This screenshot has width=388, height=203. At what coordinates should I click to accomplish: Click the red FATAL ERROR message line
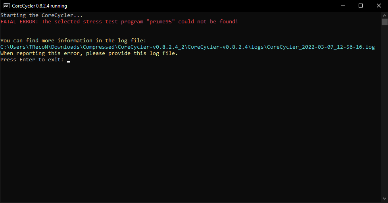click(119, 22)
